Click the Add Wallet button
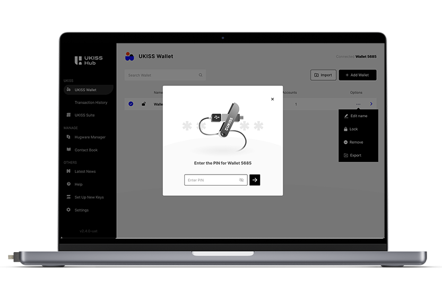 pos(358,75)
